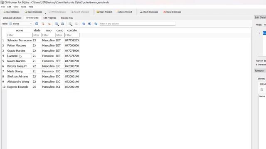This screenshot has height=149, width=266.
Task: Go to the Edit Pragmas tab
Action: point(50,18)
